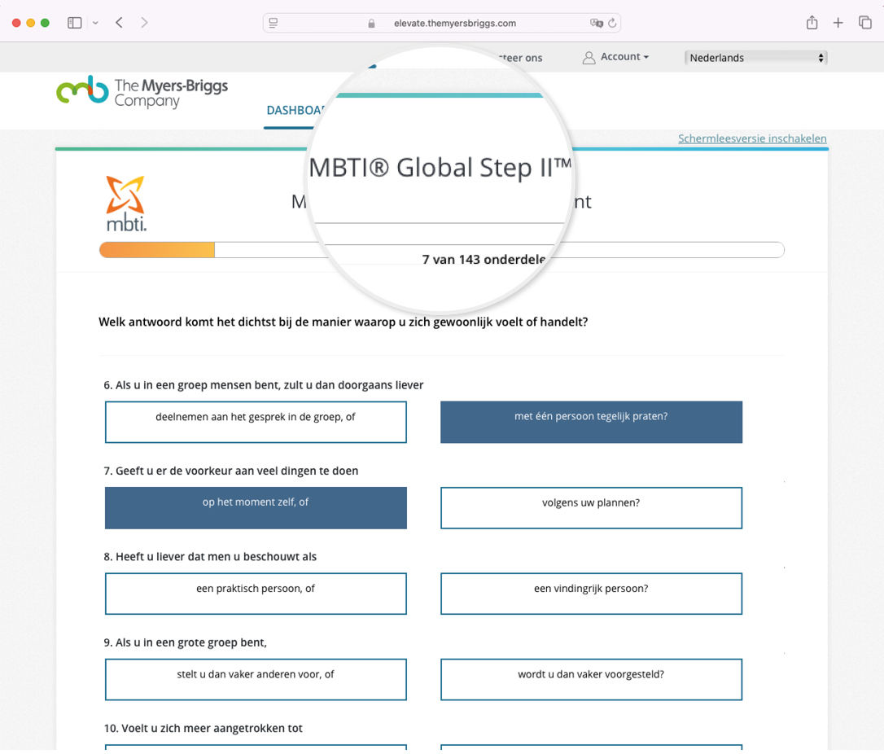Click the partly hidden 'teer ons' menu link
The width and height of the screenshot is (884, 754).
tap(520, 58)
